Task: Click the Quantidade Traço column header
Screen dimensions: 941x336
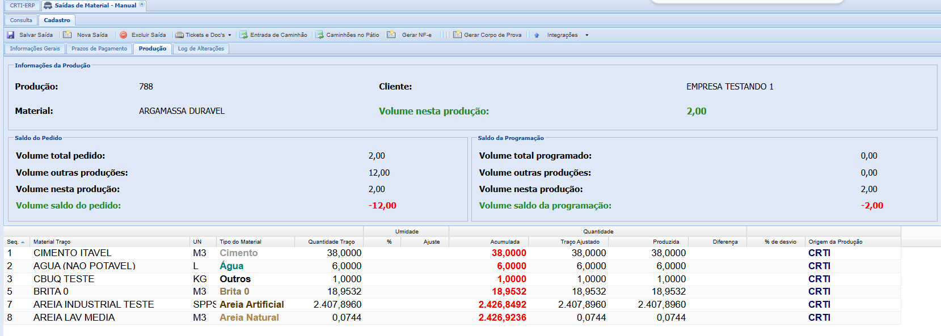Action: (x=329, y=242)
